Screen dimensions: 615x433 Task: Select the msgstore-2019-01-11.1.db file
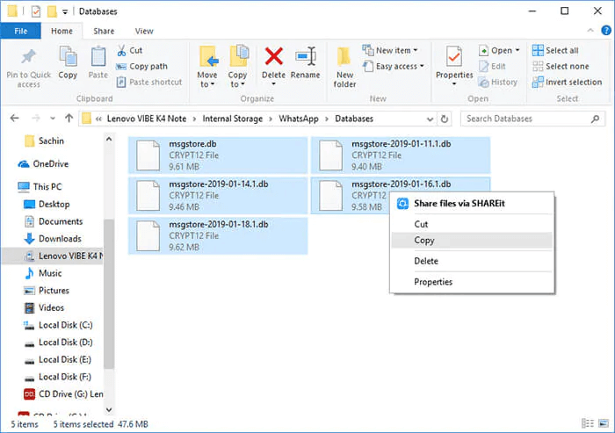pyautogui.click(x=401, y=155)
